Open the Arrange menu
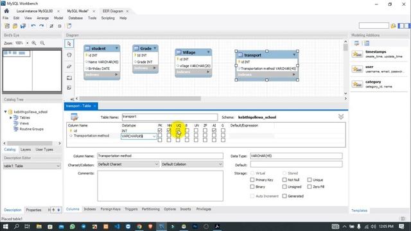This screenshot has width=411, height=231. point(43,18)
